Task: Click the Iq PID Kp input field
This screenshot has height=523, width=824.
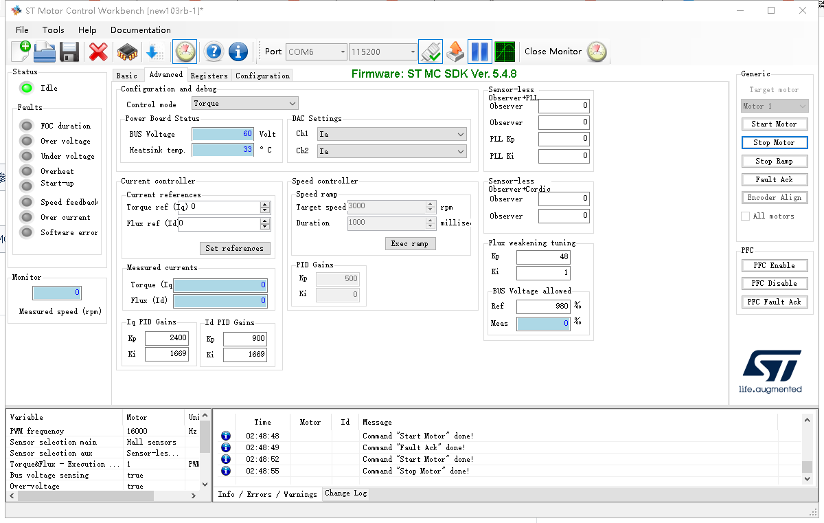Action: (x=167, y=338)
